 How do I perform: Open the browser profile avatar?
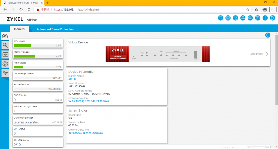tap(264, 9)
